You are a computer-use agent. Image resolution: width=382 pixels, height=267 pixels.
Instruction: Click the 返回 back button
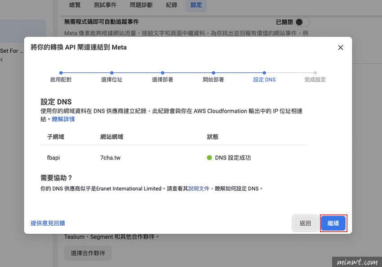coord(305,223)
